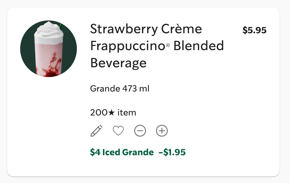Click the remove-one icon beside the heart
Image resolution: width=290 pixels, height=183 pixels.
click(140, 131)
